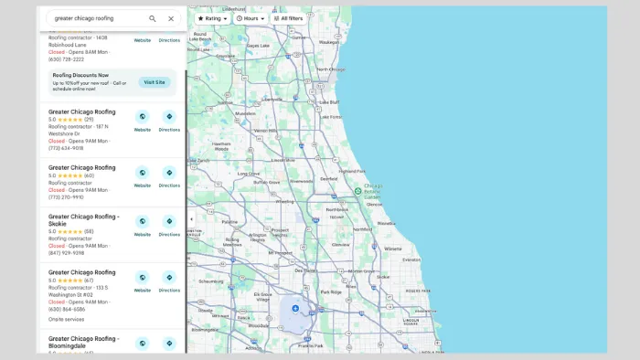This screenshot has height=360, width=640.
Task: Open the Greater Chicago Roofing listing with 67 reviews
Action: (x=82, y=272)
